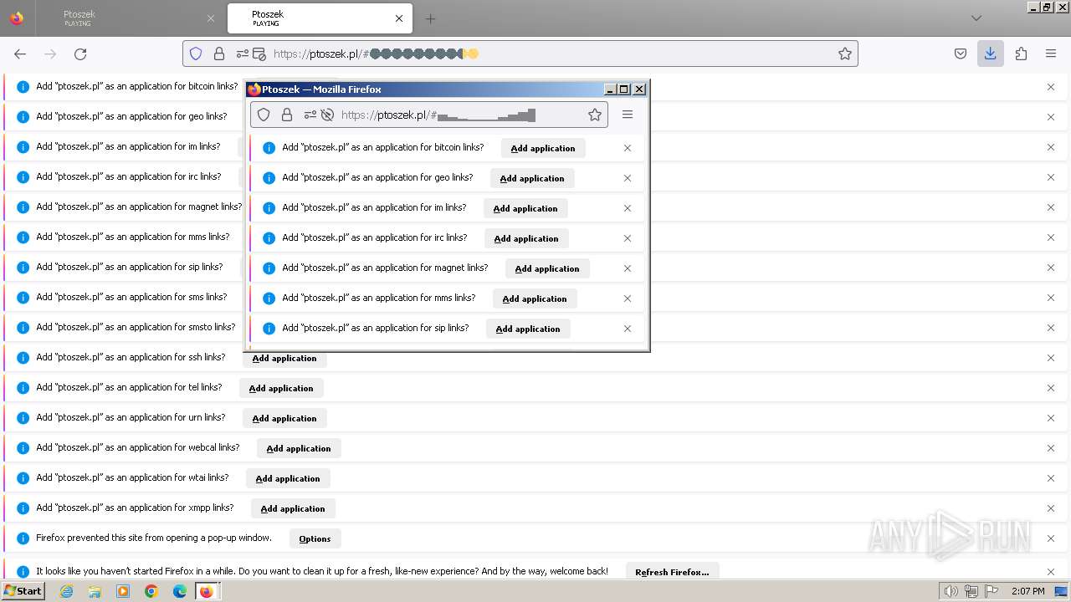The image size is (1071, 602).
Task: Open the Save to Pocket icon
Action: (961, 54)
